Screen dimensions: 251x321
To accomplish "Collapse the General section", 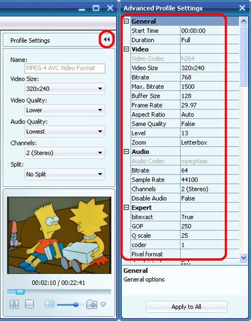I will coord(126,21).
